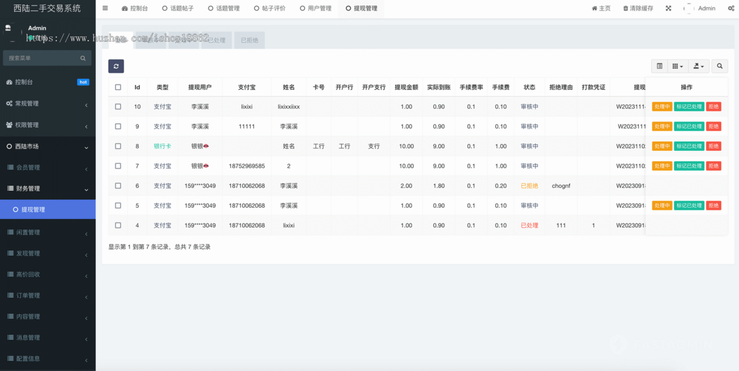Open the columns visibility dropdown
The height and width of the screenshot is (371, 739).
coord(677,66)
